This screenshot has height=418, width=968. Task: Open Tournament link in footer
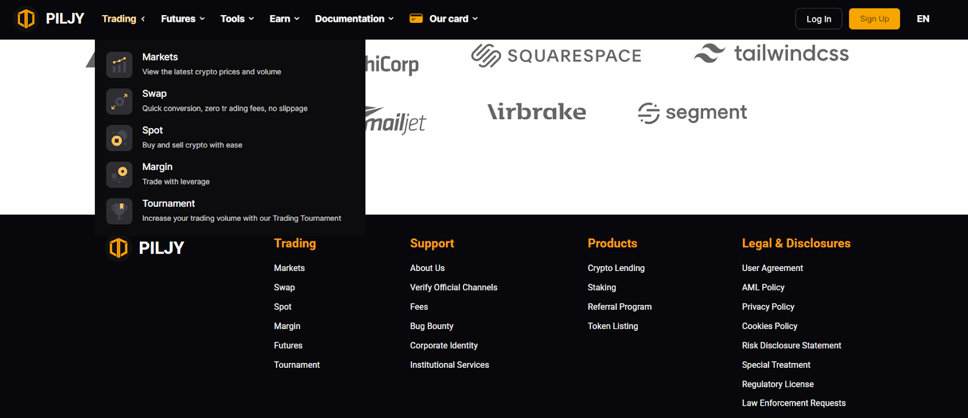(297, 365)
